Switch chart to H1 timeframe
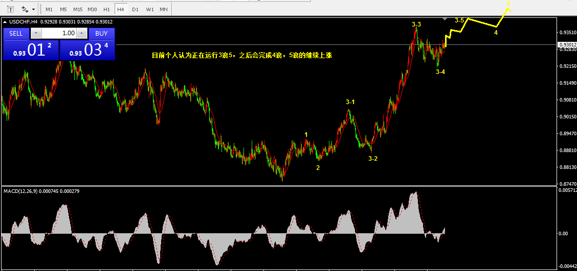The height and width of the screenshot is (271, 577). pos(106,9)
